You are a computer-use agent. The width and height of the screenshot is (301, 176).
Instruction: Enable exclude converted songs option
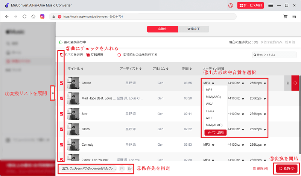click(x=119, y=55)
